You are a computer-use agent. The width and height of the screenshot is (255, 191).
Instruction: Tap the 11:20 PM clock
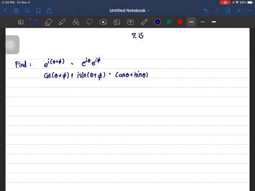(8, 3)
